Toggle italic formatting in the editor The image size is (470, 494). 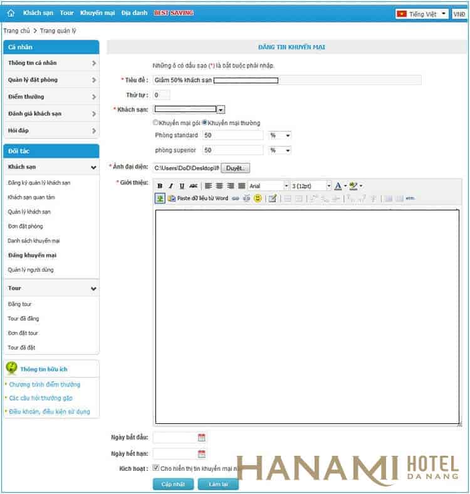click(x=170, y=186)
